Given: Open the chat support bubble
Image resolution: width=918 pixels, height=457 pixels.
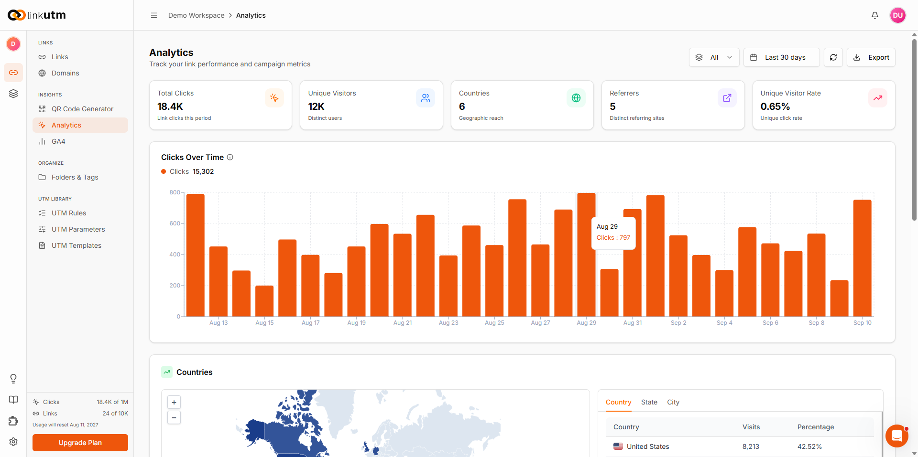Looking at the screenshot, I should (897, 436).
